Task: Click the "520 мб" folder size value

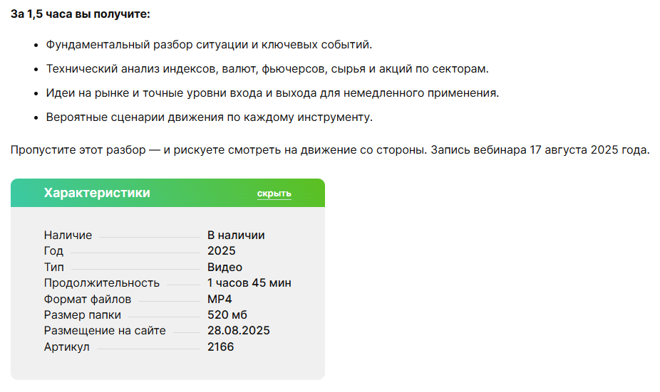Action: [x=227, y=315]
